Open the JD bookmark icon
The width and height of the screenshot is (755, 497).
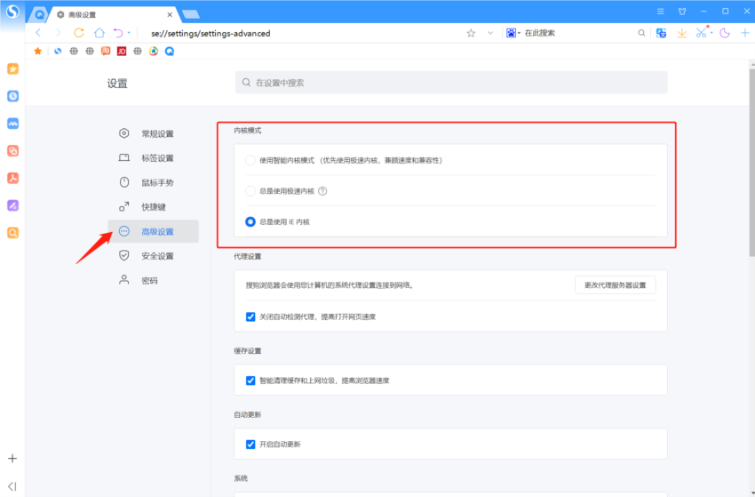(x=122, y=51)
